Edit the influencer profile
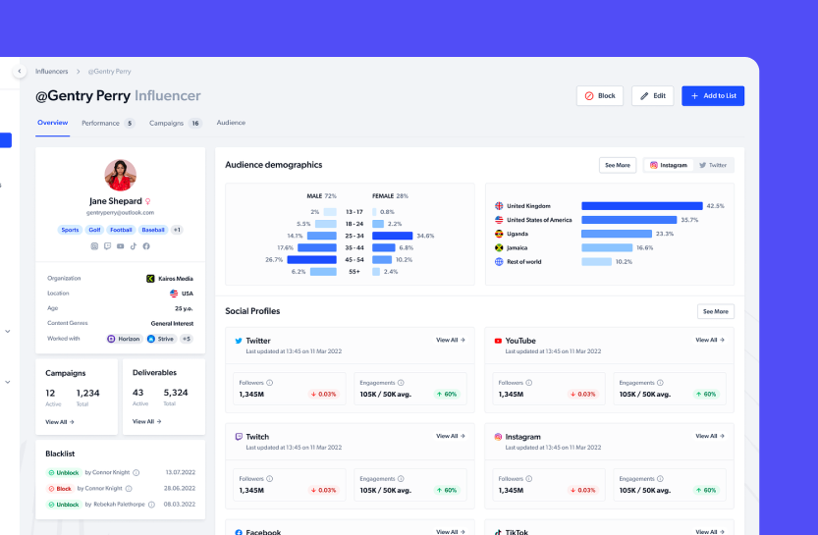The height and width of the screenshot is (535, 818). pos(653,96)
